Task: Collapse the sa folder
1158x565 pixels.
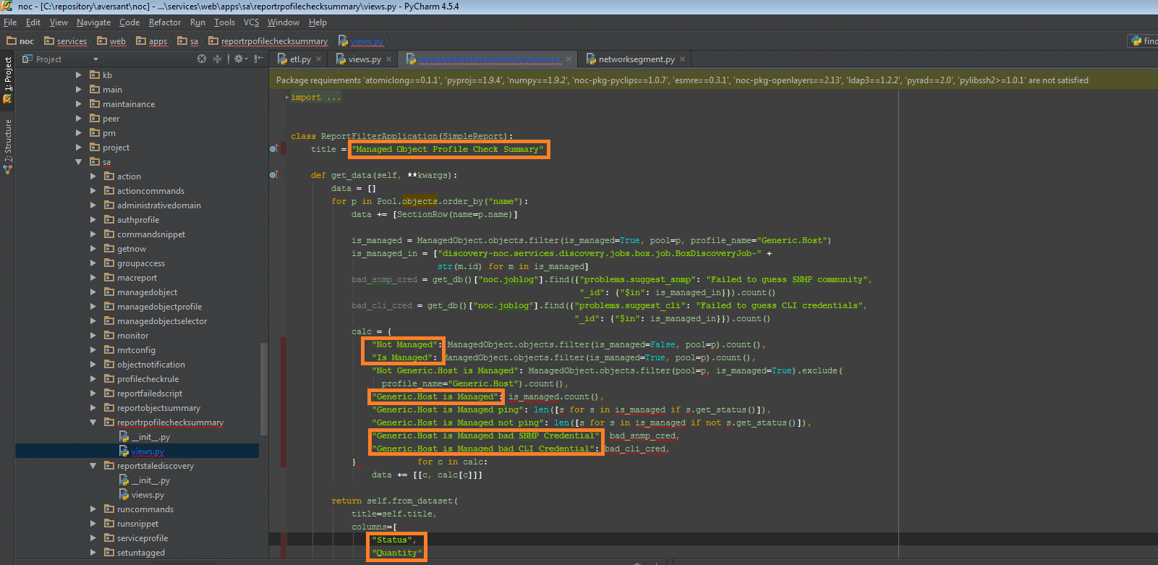Action: 79,162
